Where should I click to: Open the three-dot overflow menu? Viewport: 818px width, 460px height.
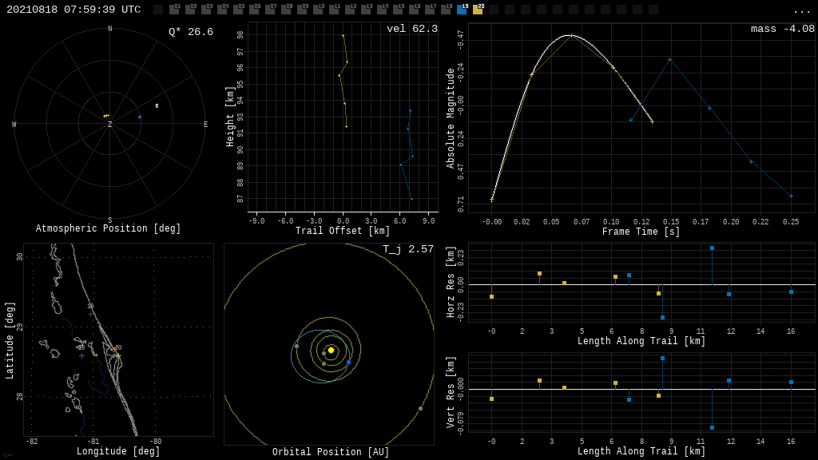(800, 11)
